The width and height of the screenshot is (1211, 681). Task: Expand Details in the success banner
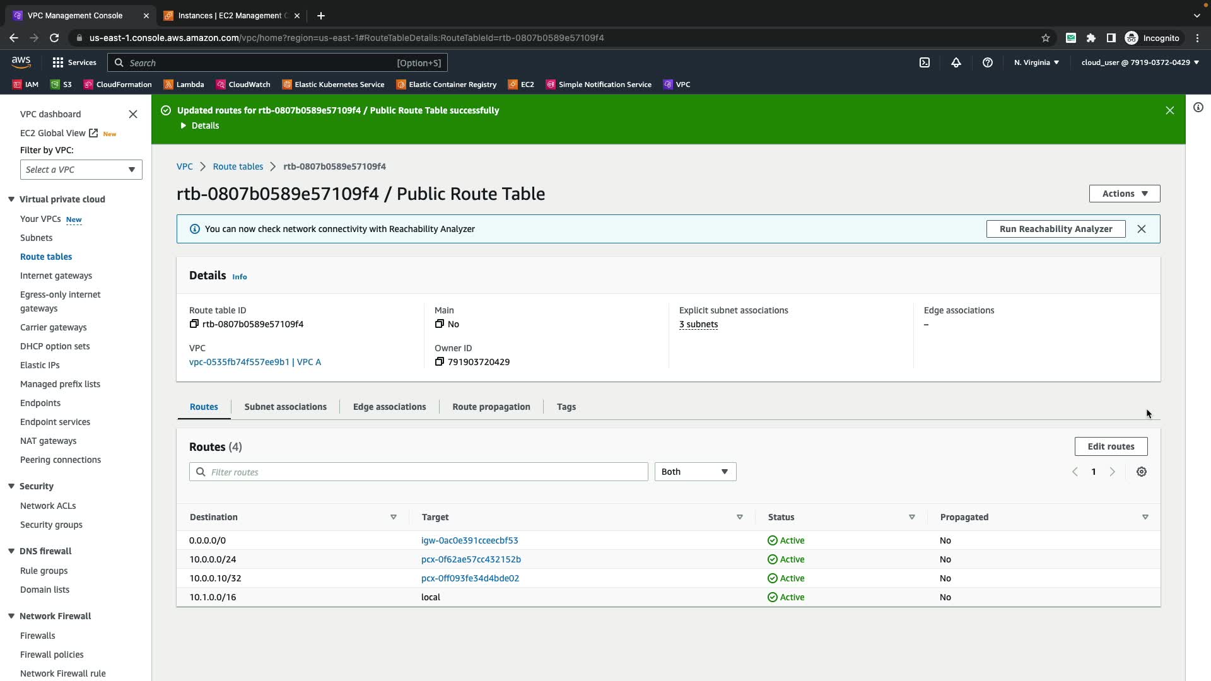[x=199, y=125]
